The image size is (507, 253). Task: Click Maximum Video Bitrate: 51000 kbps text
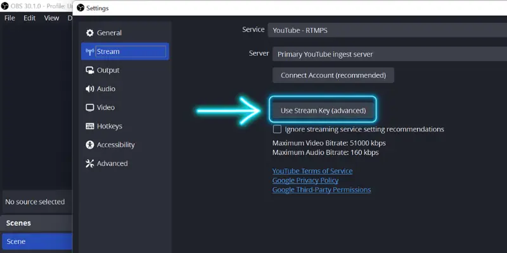point(329,143)
